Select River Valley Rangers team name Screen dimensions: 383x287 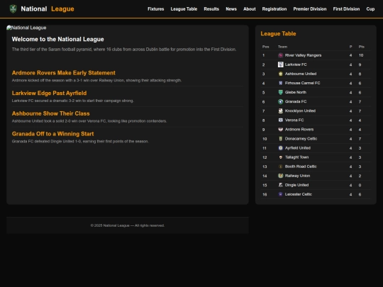(x=303, y=55)
